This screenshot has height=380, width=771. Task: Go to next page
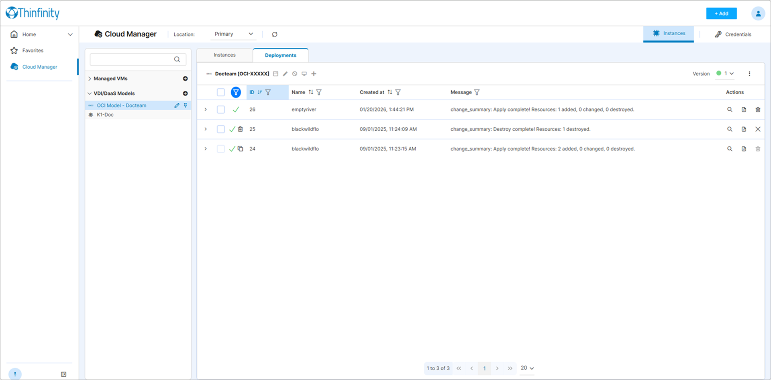point(497,368)
